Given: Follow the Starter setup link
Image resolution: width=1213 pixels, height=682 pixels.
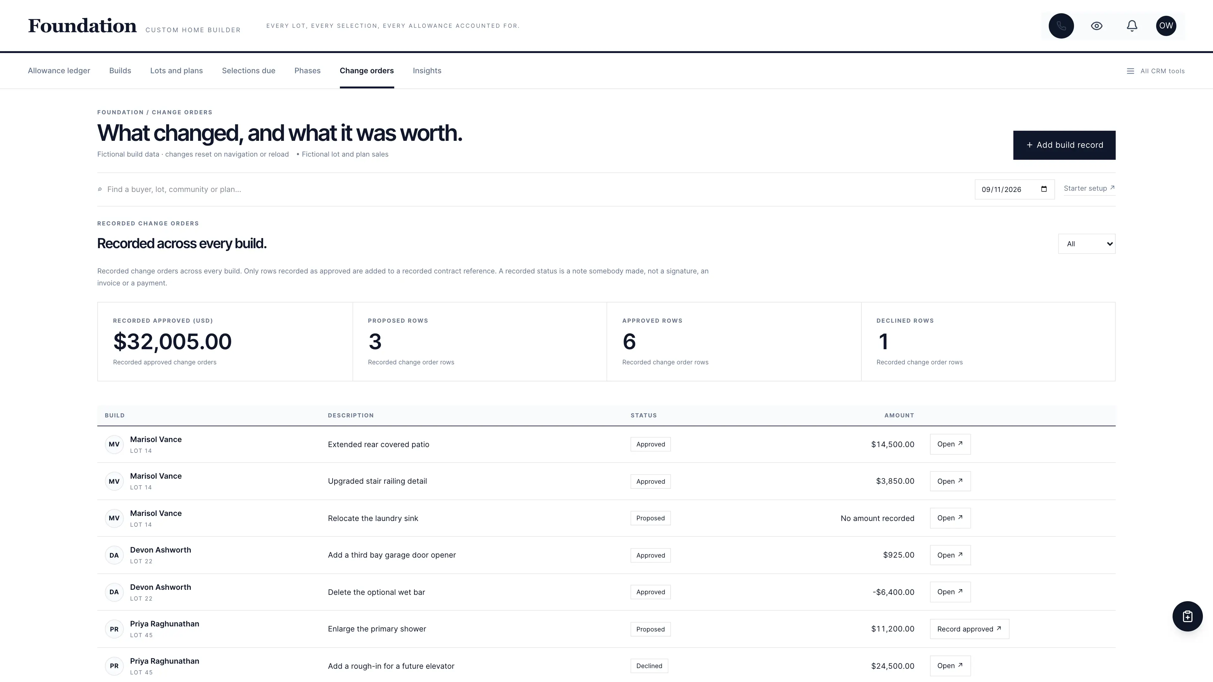Looking at the screenshot, I should (1089, 188).
